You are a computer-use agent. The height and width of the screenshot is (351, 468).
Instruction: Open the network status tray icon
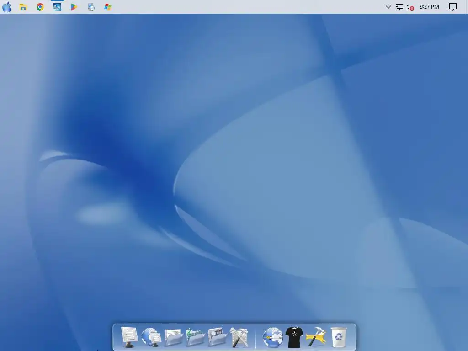(399, 7)
